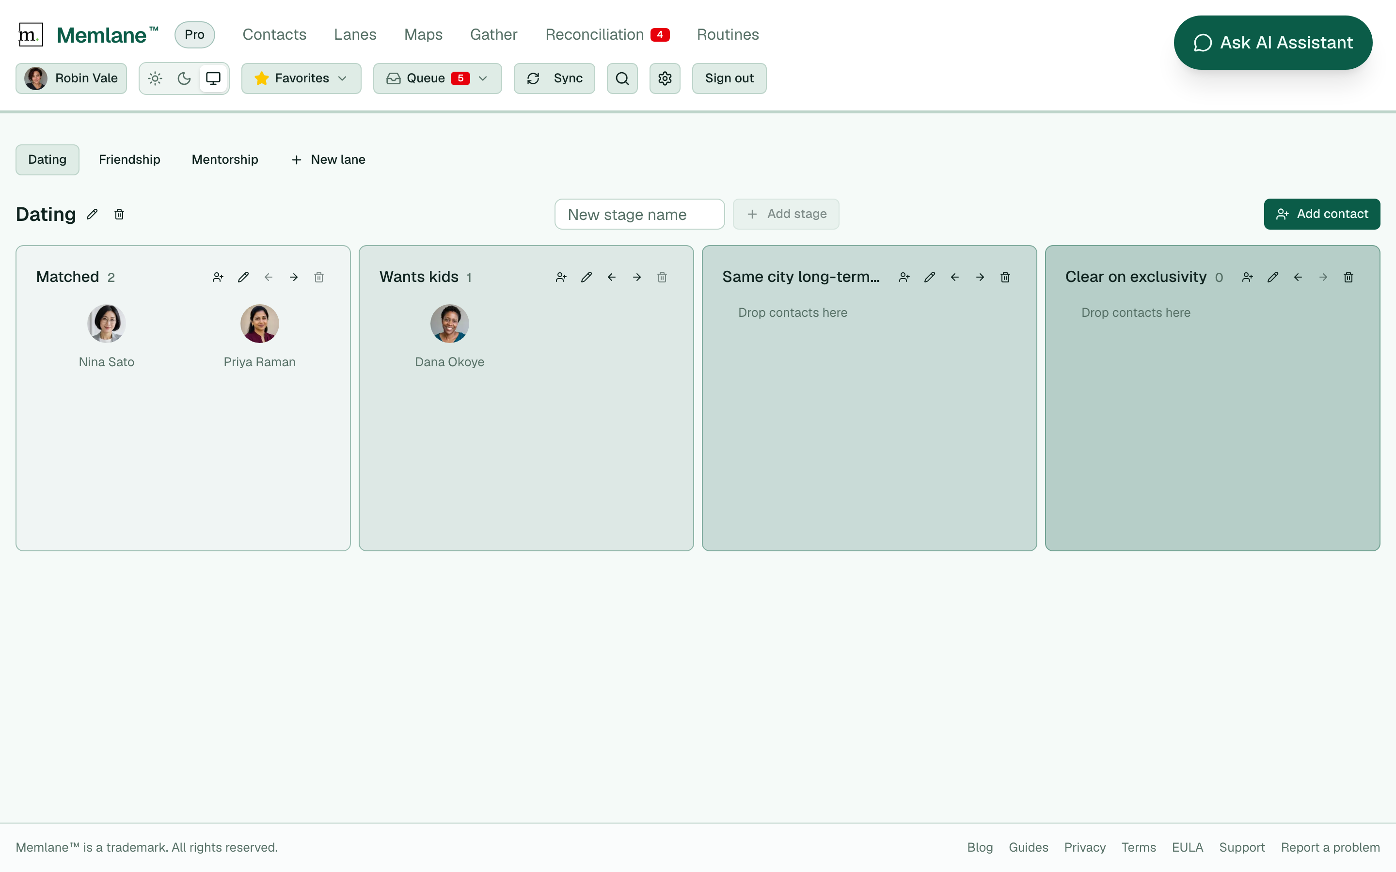Viewport: 1396px width, 872px height.
Task: Delete the Matched stage
Action: [x=319, y=278]
